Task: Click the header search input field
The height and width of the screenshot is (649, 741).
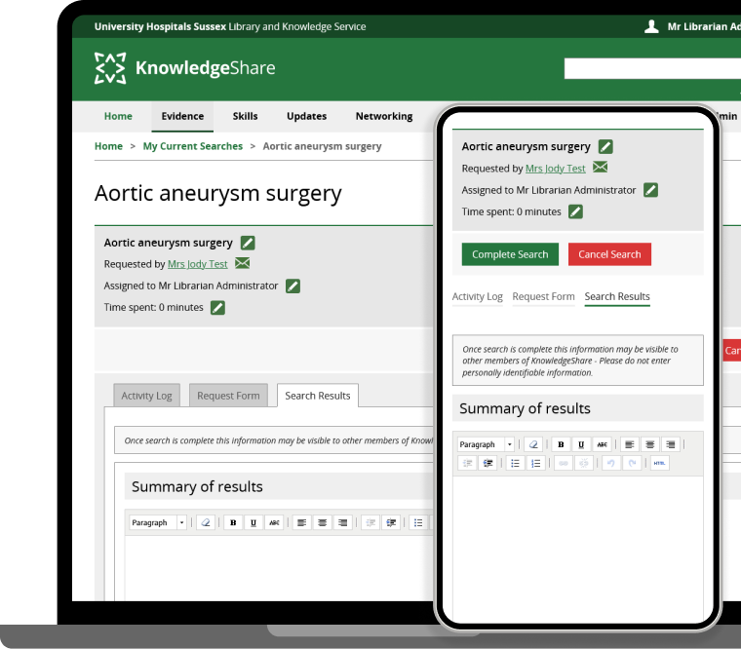Action: (x=652, y=69)
